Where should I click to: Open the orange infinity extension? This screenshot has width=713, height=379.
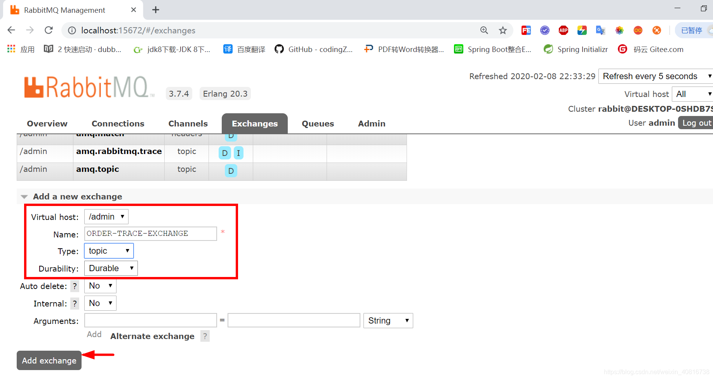coord(638,30)
